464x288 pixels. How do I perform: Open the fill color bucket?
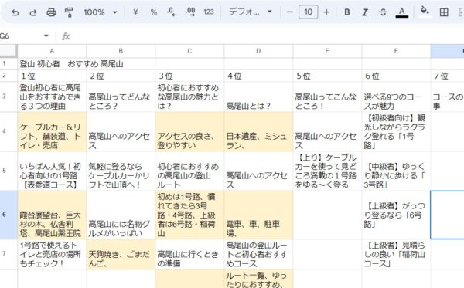[x=425, y=12]
